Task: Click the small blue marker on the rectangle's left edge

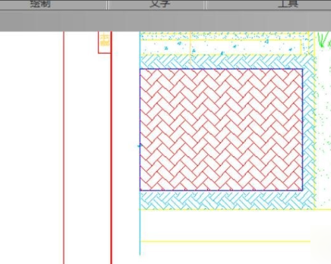Action: tap(140, 146)
